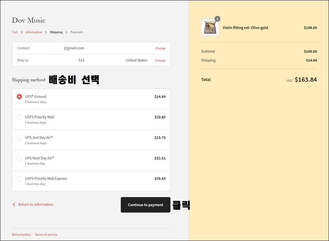Open the Cart breadcrumb link
This screenshot has width=329, height=241.
pyautogui.click(x=15, y=32)
